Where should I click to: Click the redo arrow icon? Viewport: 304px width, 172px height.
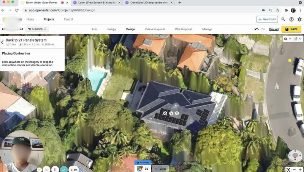click(x=263, y=29)
